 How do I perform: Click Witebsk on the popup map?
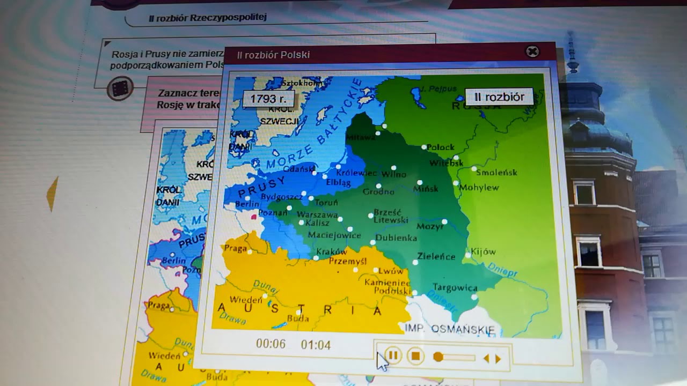point(446,163)
